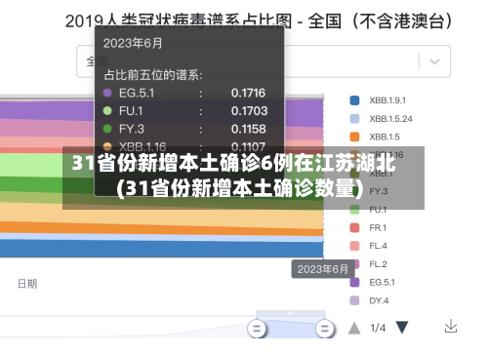Click the orange XBB.1.5 chart band
Screen dimensions: 488x356
[x=163, y=228]
